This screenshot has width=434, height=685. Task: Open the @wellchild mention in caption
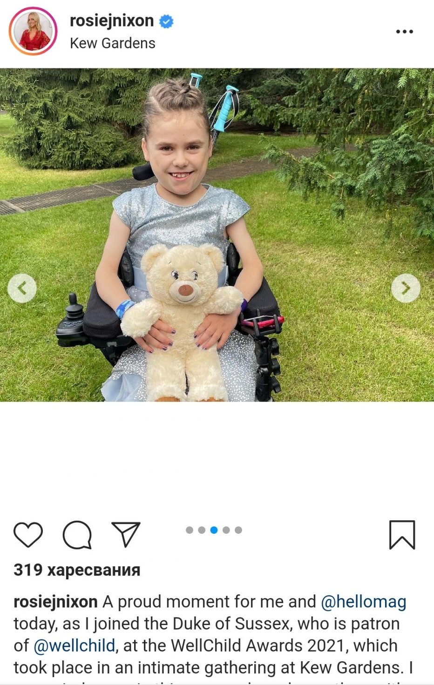point(75,646)
